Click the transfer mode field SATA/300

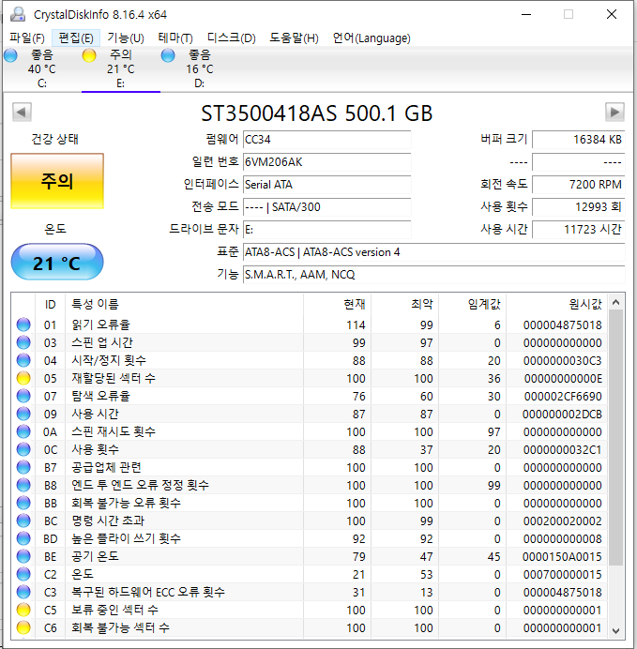tap(327, 206)
